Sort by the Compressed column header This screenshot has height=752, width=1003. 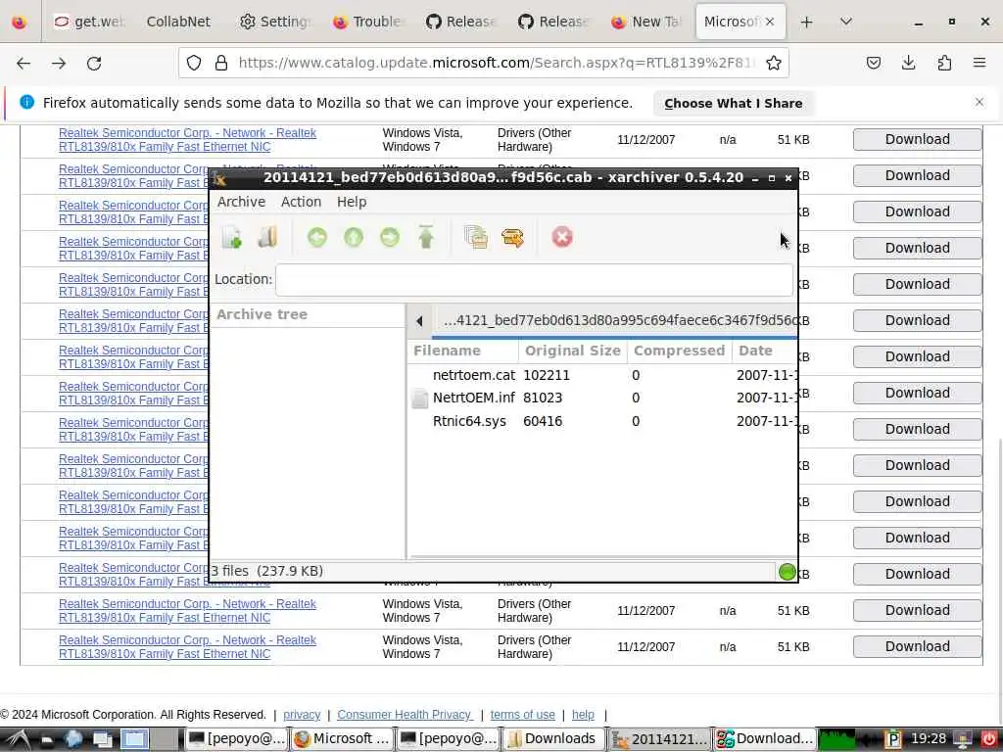[679, 351]
